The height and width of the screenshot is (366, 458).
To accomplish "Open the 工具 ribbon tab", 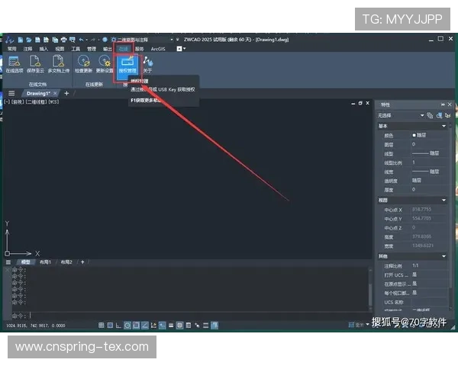I will [76, 49].
